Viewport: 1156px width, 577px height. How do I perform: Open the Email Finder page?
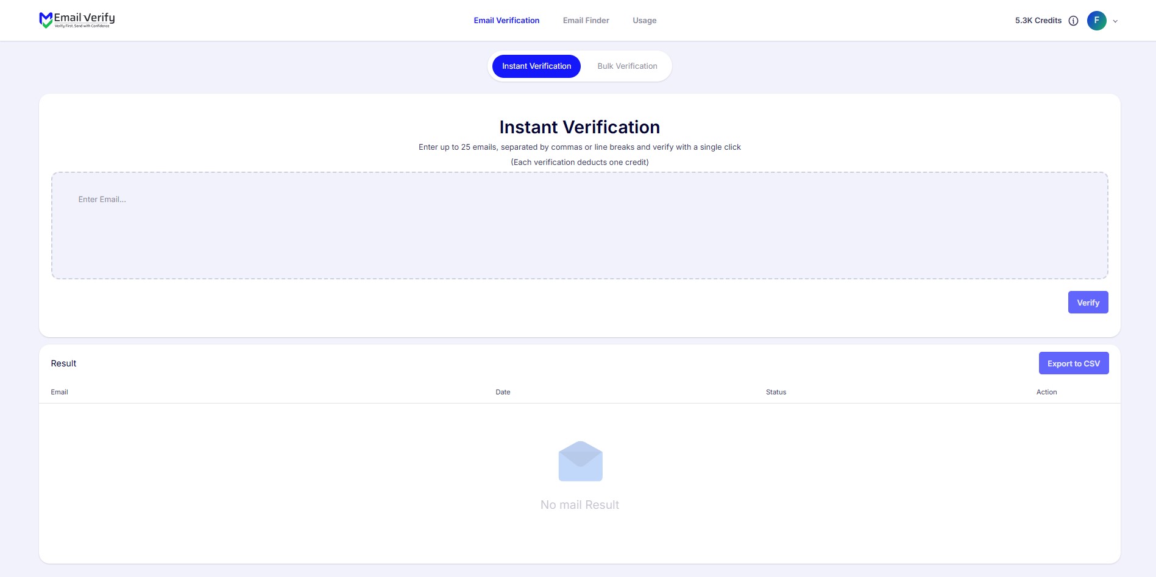point(586,21)
